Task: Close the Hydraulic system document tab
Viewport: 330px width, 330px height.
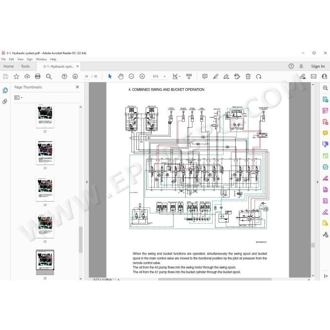Action: [x=77, y=66]
